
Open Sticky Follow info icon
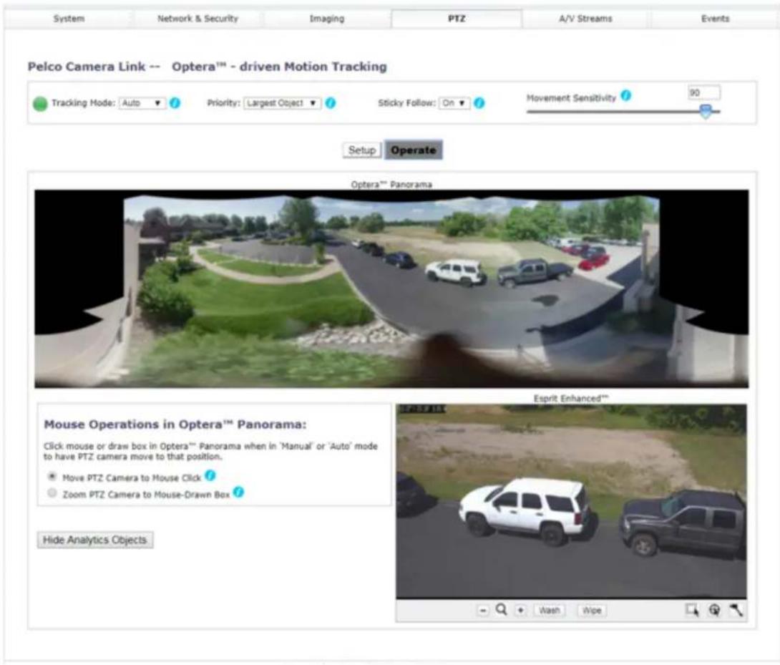pos(479,103)
